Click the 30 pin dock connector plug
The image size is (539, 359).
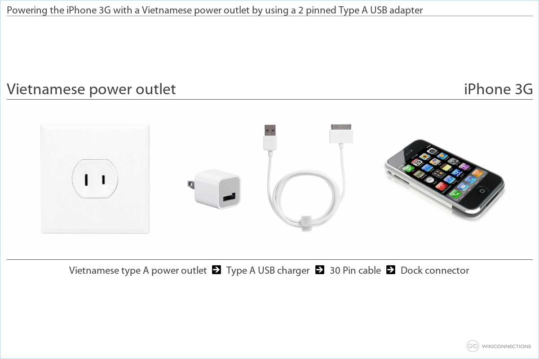click(x=341, y=133)
